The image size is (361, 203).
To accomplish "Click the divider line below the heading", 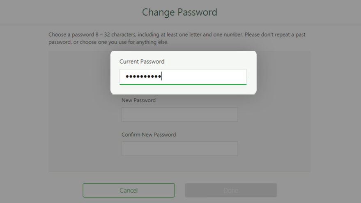I will pos(181,25).
